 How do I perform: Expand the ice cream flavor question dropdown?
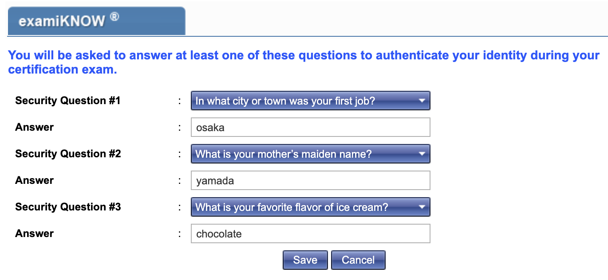310,207
